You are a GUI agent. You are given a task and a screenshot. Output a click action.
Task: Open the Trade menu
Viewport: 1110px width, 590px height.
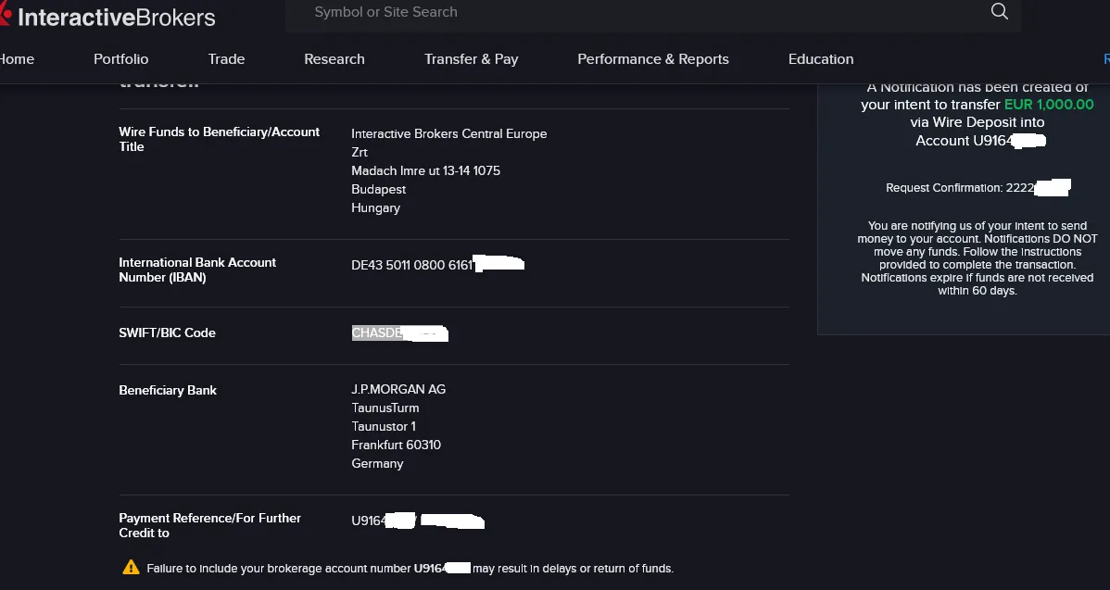pos(226,59)
